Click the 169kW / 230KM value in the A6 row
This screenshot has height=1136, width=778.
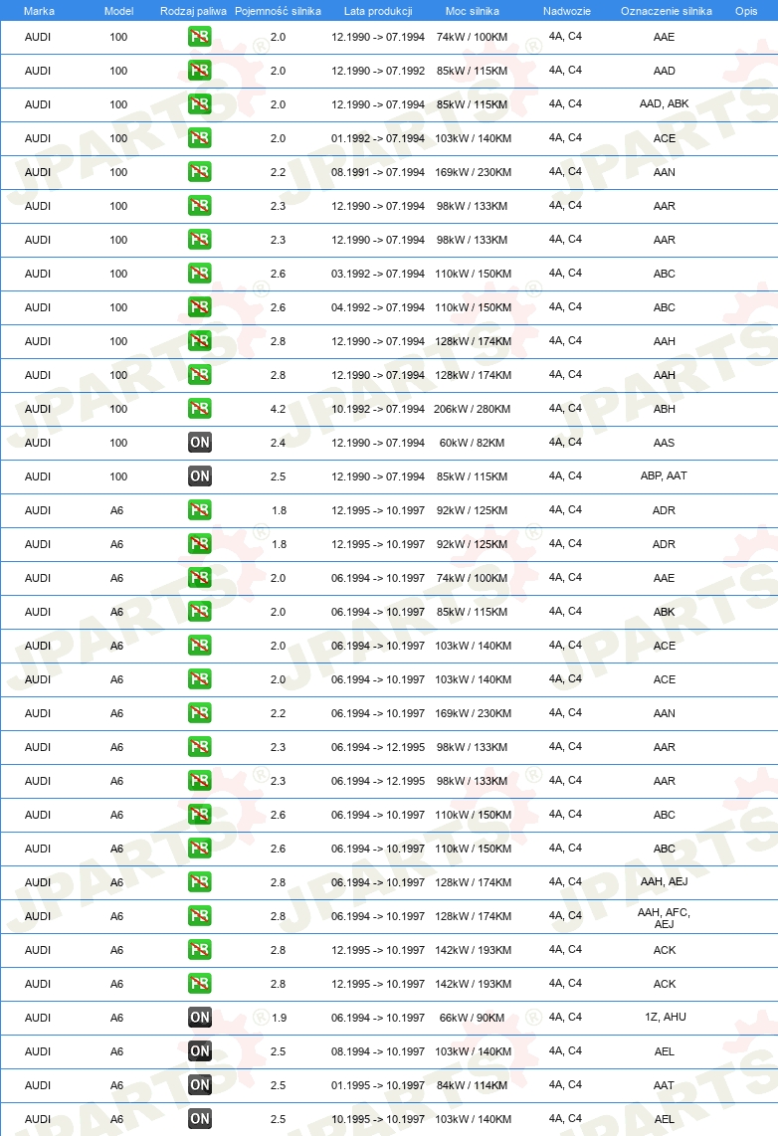tap(473, 713)
